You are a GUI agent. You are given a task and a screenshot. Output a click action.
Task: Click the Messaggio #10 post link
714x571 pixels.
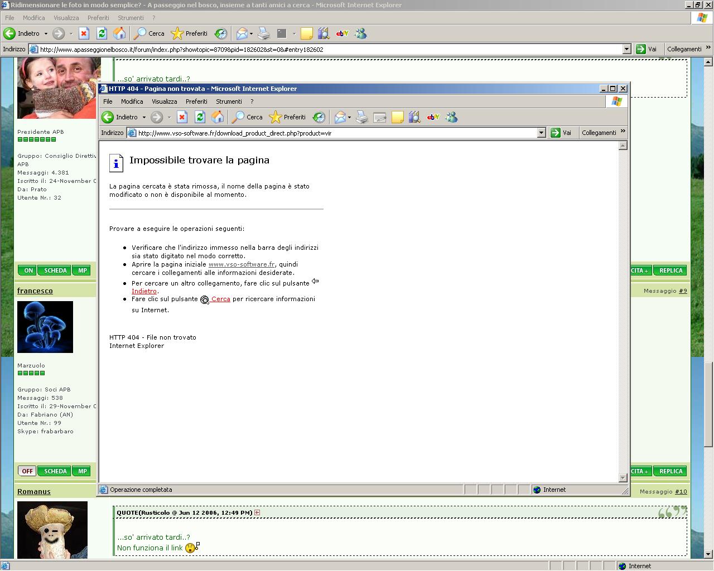click(681, 491)
